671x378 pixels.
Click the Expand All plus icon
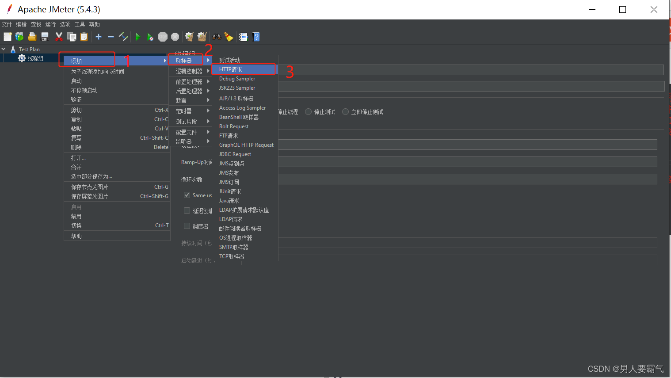[99, 37]
